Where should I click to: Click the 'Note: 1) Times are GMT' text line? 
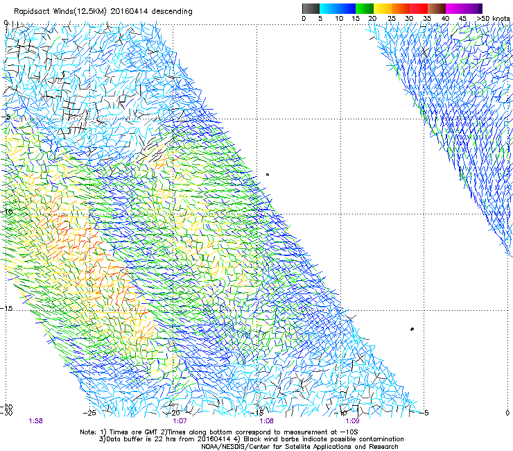(219, 432)
